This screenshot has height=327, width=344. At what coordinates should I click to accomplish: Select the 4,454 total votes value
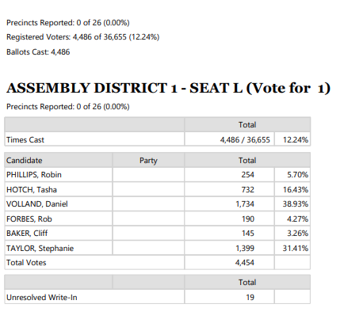point(245,263)
